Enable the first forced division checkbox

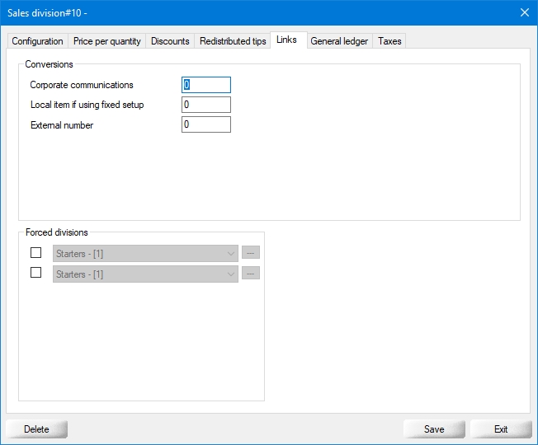click(35, 253)
